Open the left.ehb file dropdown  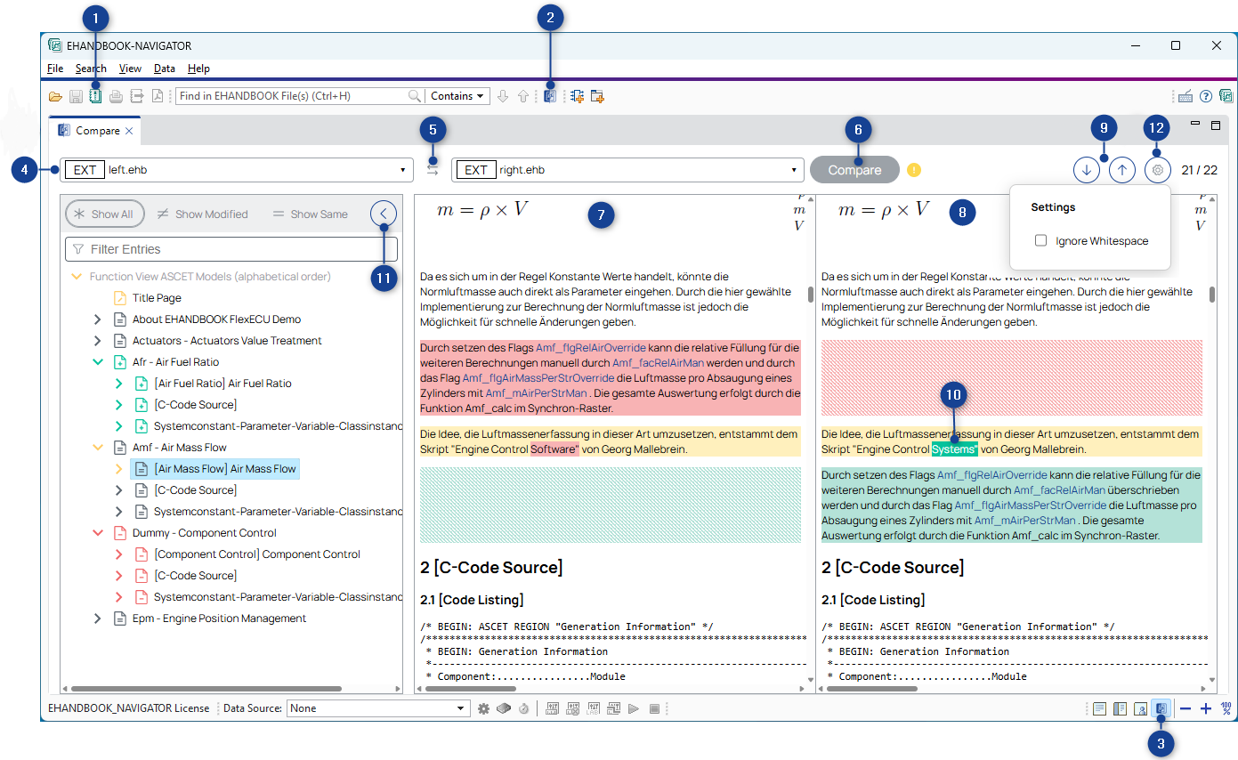tap(404, 170)
